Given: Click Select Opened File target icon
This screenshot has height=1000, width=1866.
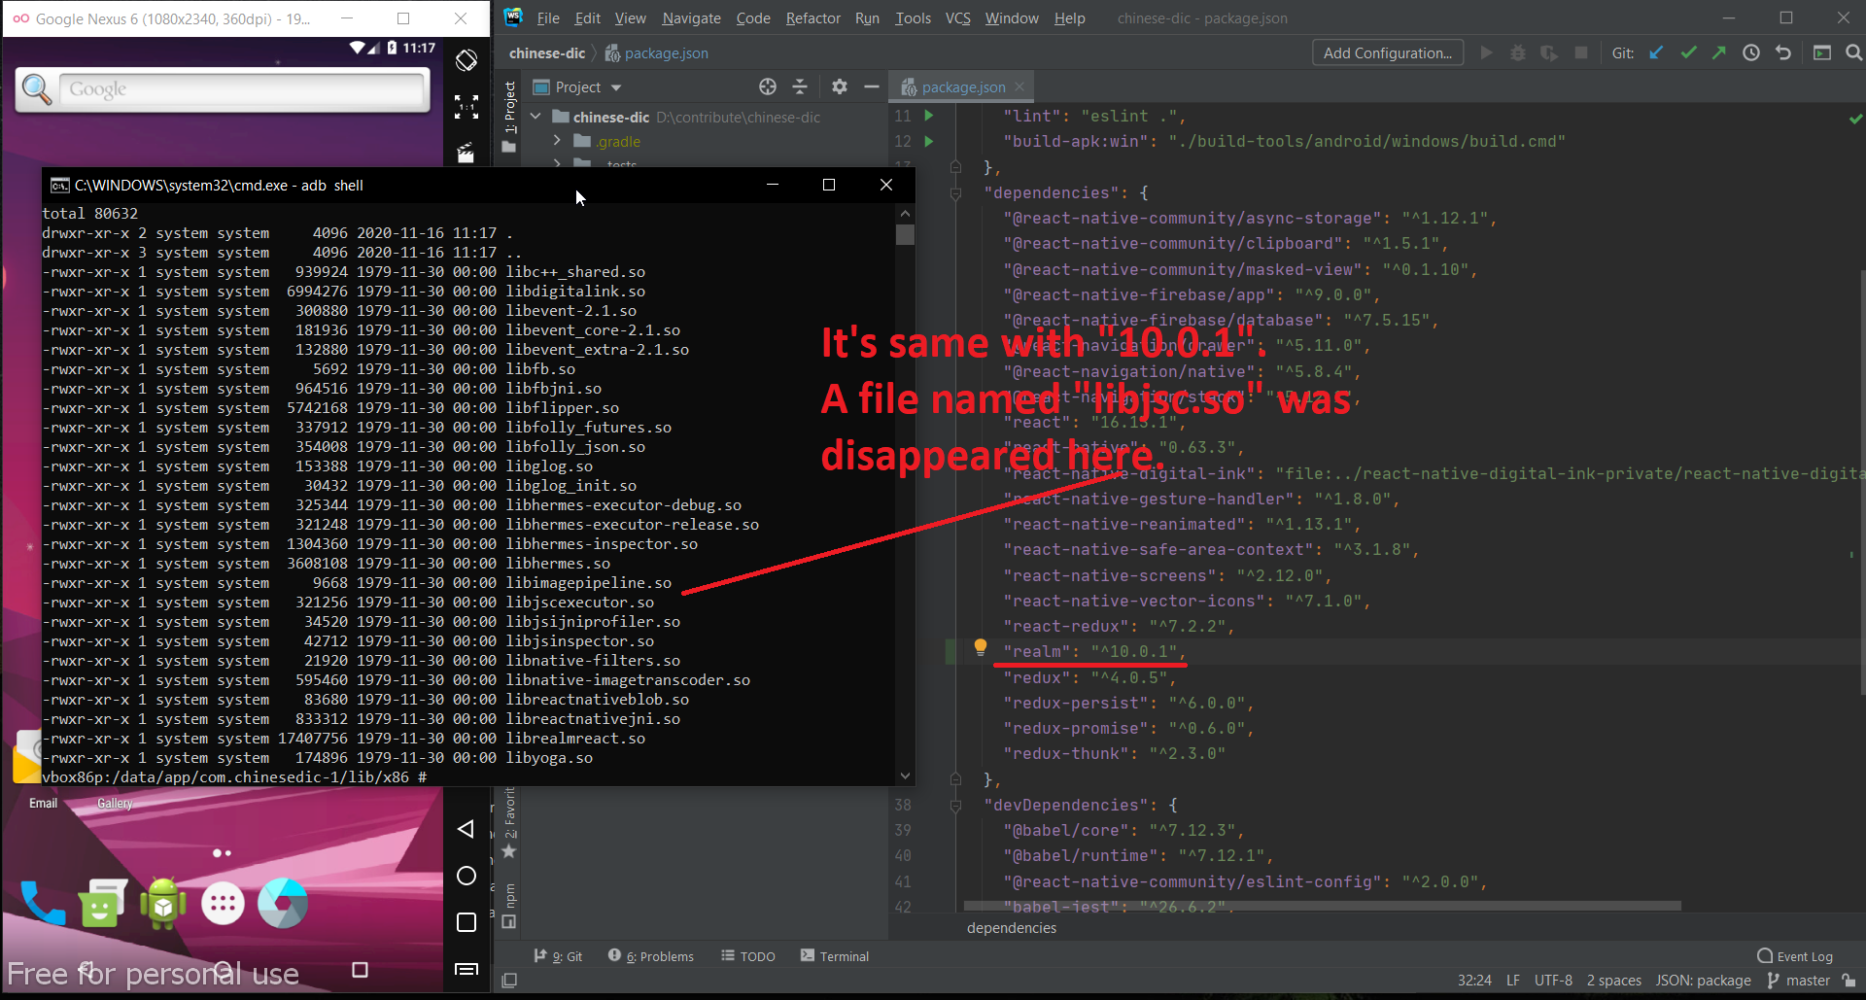Looking at the screenshot, I should coord(768,87).
